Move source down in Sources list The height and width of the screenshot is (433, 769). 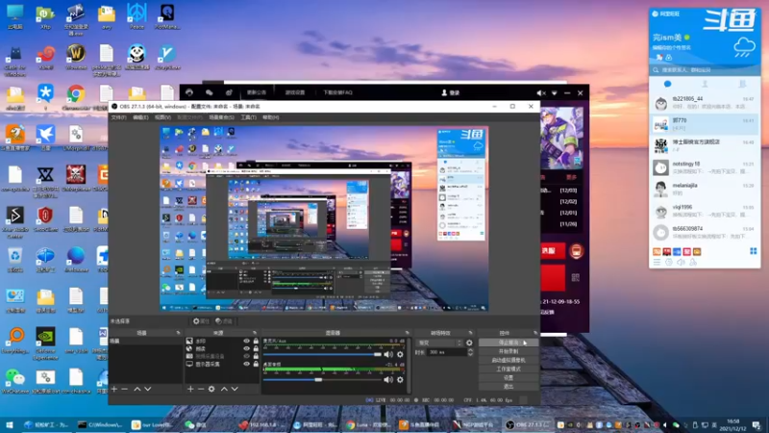(x=235, y=389)
